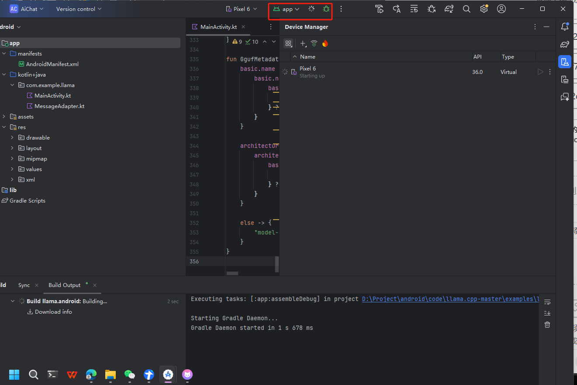Toggle soft-wrap in Build Output console
The height and width of the screenshot is (385, 577).
[547, 302]
